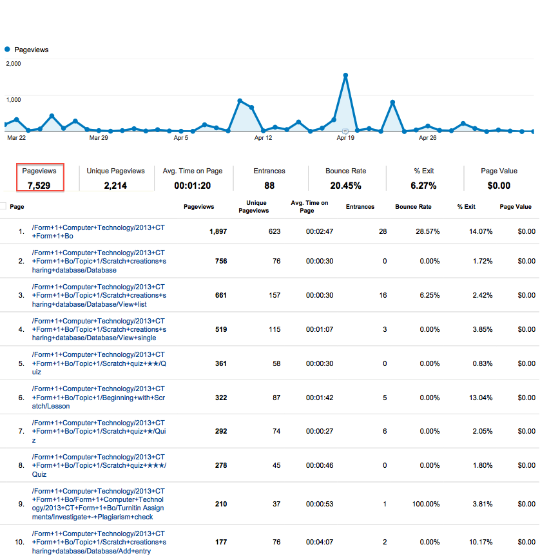
Task: Sort results by the Bounce Rate column
Action: (x=413, y=206)
